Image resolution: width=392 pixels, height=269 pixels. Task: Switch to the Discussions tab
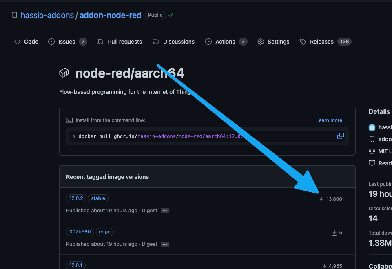coord(173,41)
